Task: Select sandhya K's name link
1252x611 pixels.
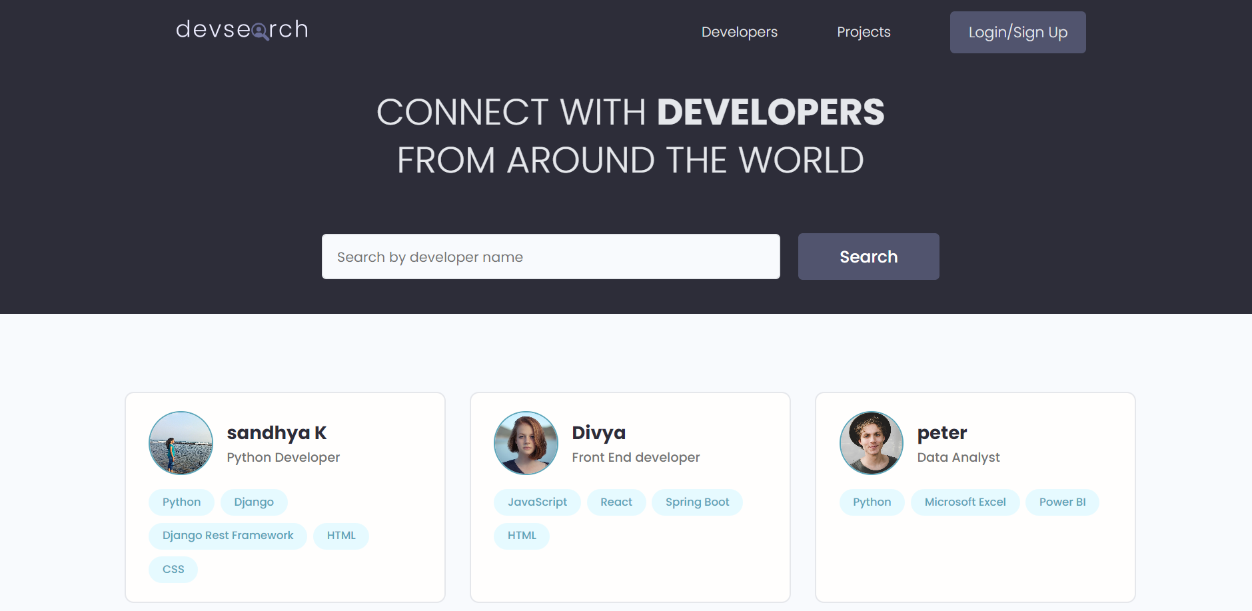Action: pyautogui.click(x=276, y=432)
